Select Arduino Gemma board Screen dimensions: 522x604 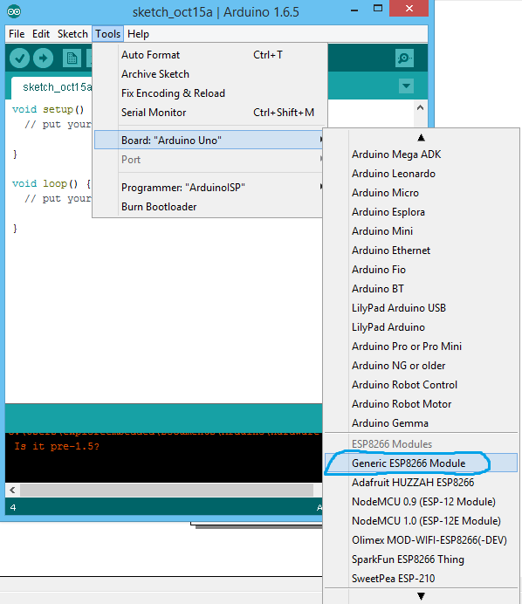click(x=421, y=423)
